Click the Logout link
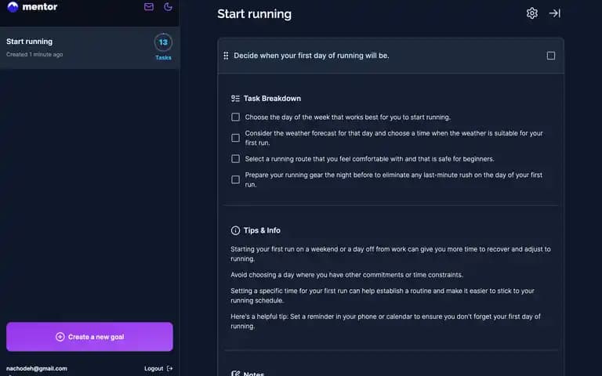 click(154, 368)
